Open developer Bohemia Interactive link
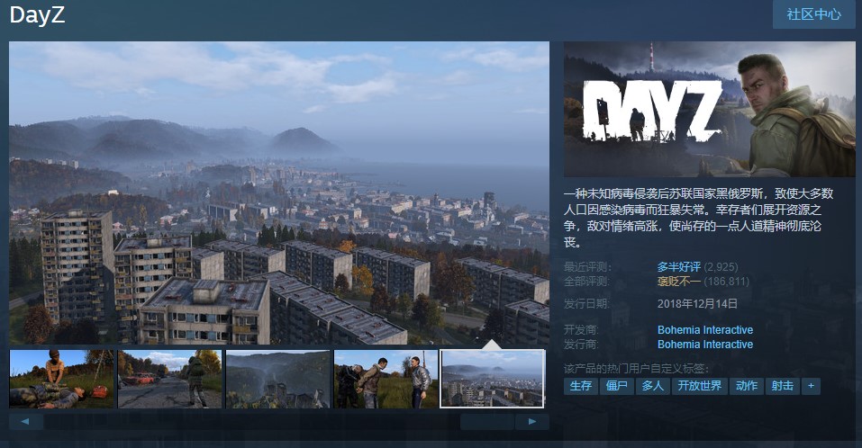 pyautogui.click(x=705, y=330)
